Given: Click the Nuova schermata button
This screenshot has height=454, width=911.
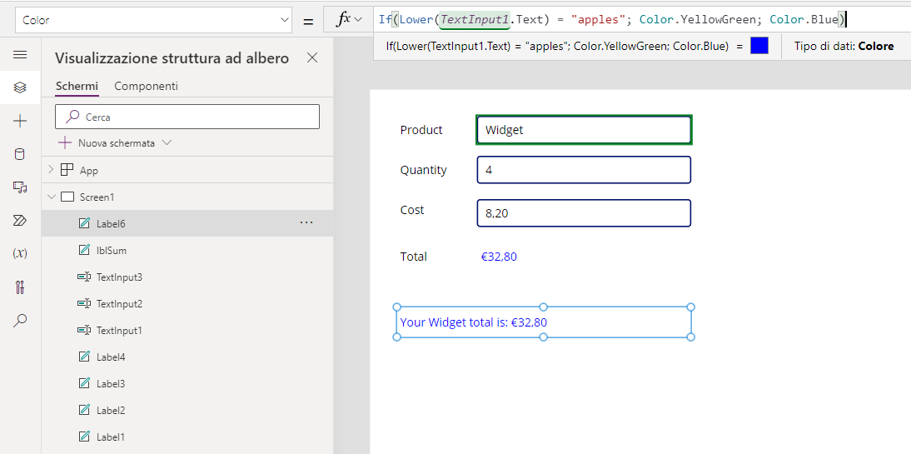Looking at the screenshot, I should click(x=107, y=142).
